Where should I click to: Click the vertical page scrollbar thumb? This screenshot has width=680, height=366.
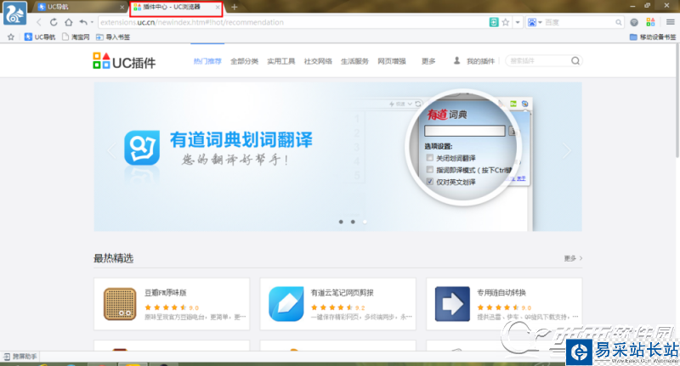tap(677, 100)
